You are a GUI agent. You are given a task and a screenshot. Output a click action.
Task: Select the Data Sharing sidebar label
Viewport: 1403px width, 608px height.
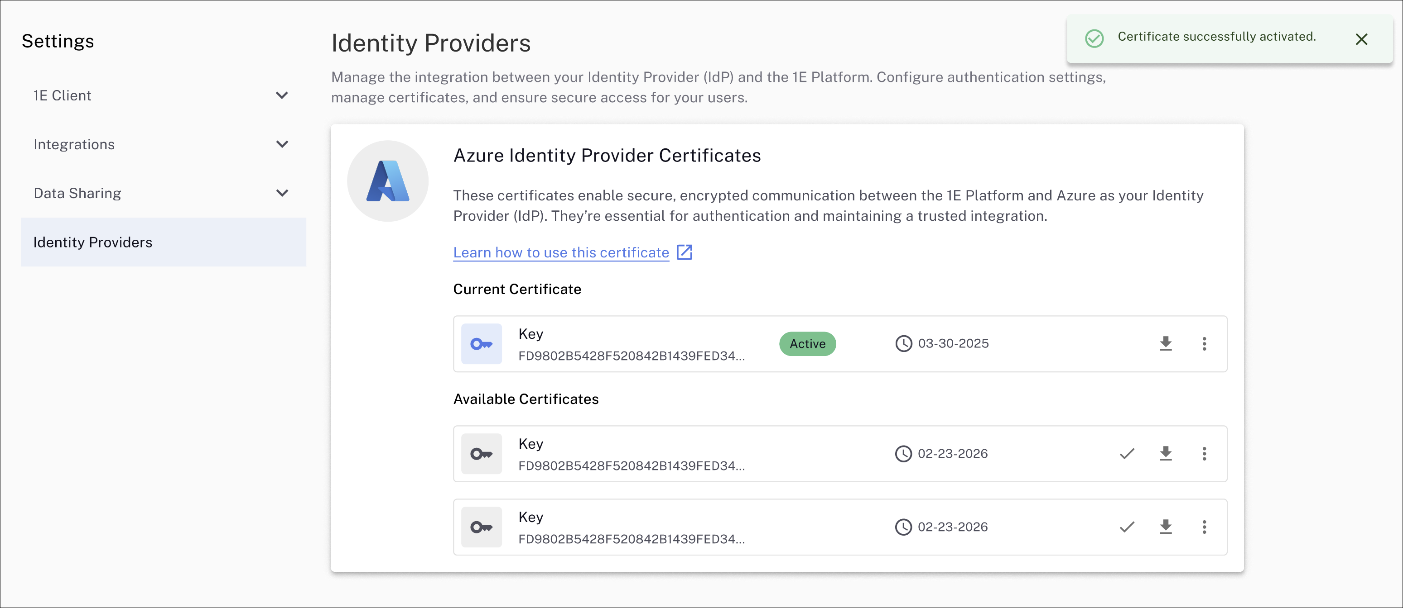coord(77,194)
